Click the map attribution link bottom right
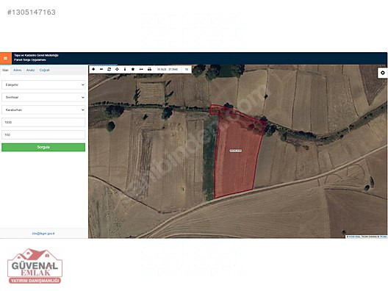 click(x=383, y=237)
